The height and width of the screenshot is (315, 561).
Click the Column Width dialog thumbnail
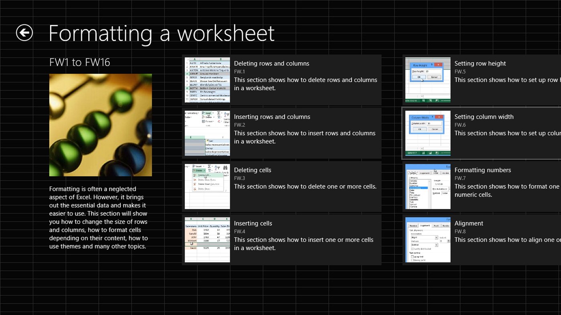427,132
